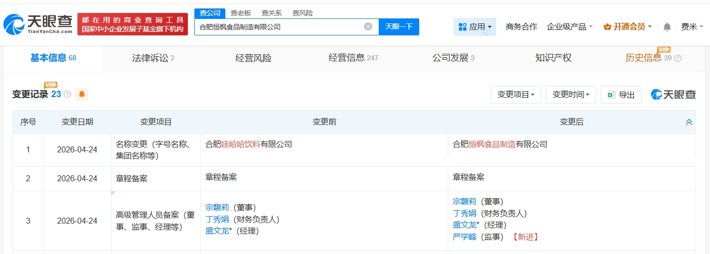Open the 法律诉讼 tab
Screen dimensions: 710x254
pos(153,58)
